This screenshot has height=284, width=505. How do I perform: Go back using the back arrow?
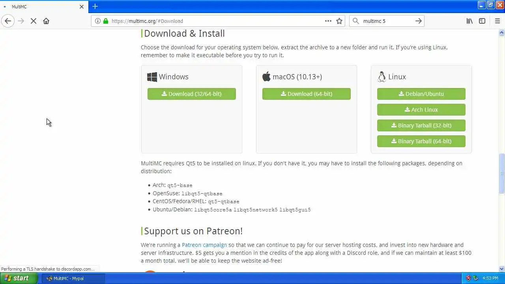click(x=8, y=21)
